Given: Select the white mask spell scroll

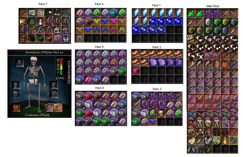Looking at the screenshot, I should [x=208, y=39].
